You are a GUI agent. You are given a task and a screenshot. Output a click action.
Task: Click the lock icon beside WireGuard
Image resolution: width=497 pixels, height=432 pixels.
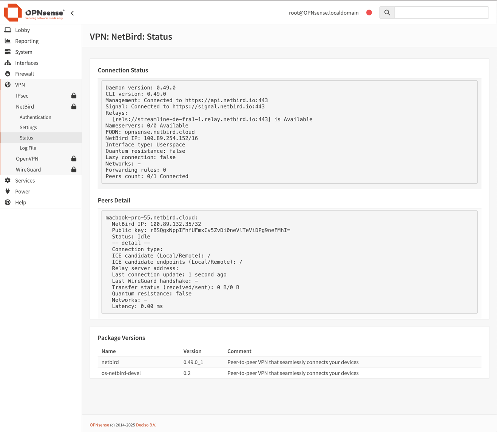tap(74, 170)
